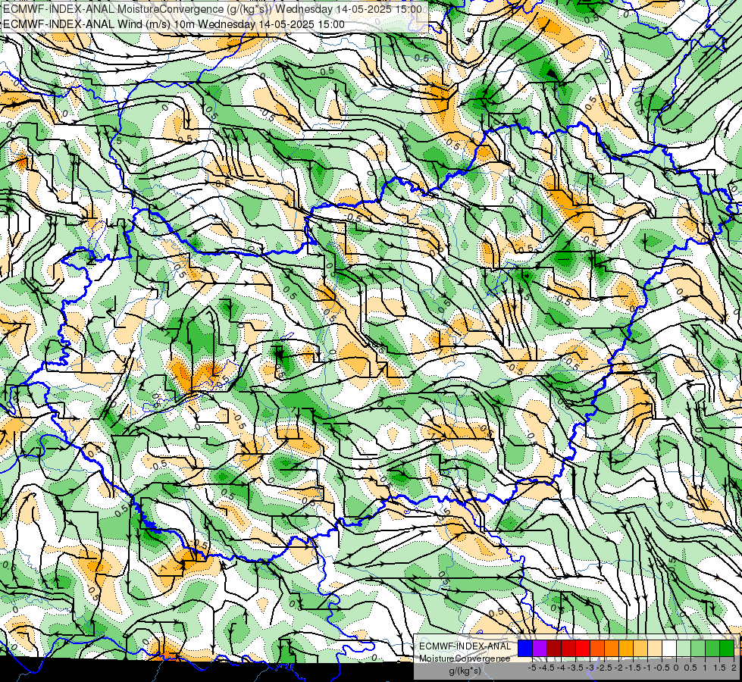The height and width of the screenshot is (682, 742).
Task: Click the MoistureConvergence title line at top
Action: pos(212,9)
